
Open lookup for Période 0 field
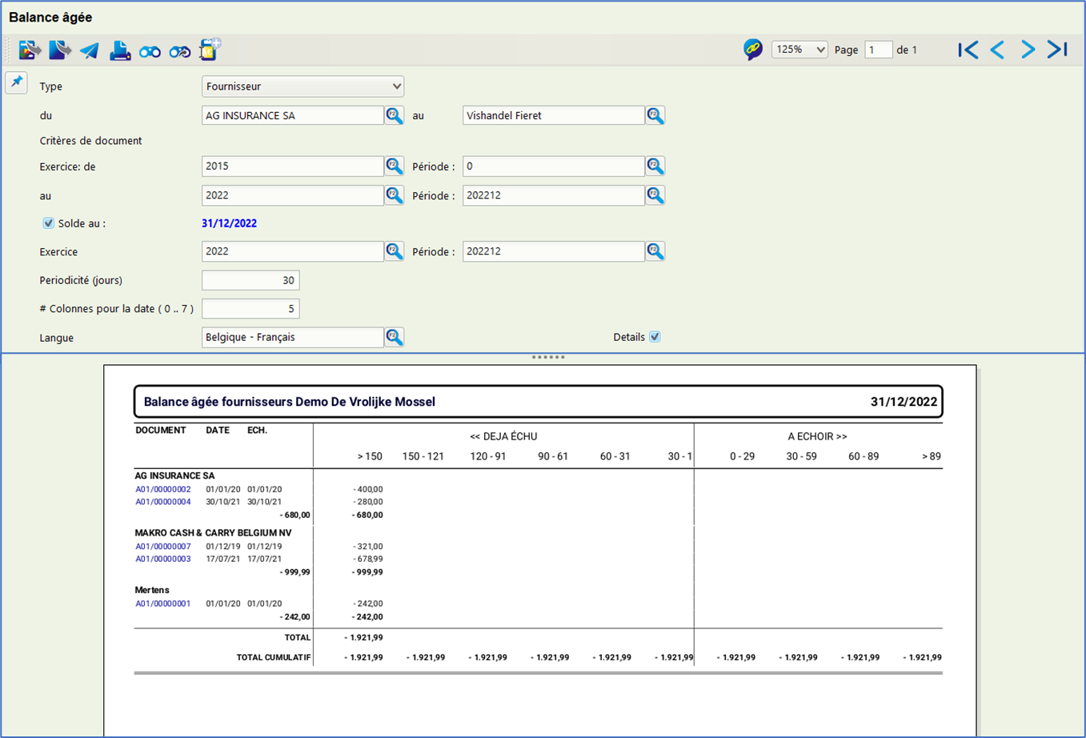[655, 166]
